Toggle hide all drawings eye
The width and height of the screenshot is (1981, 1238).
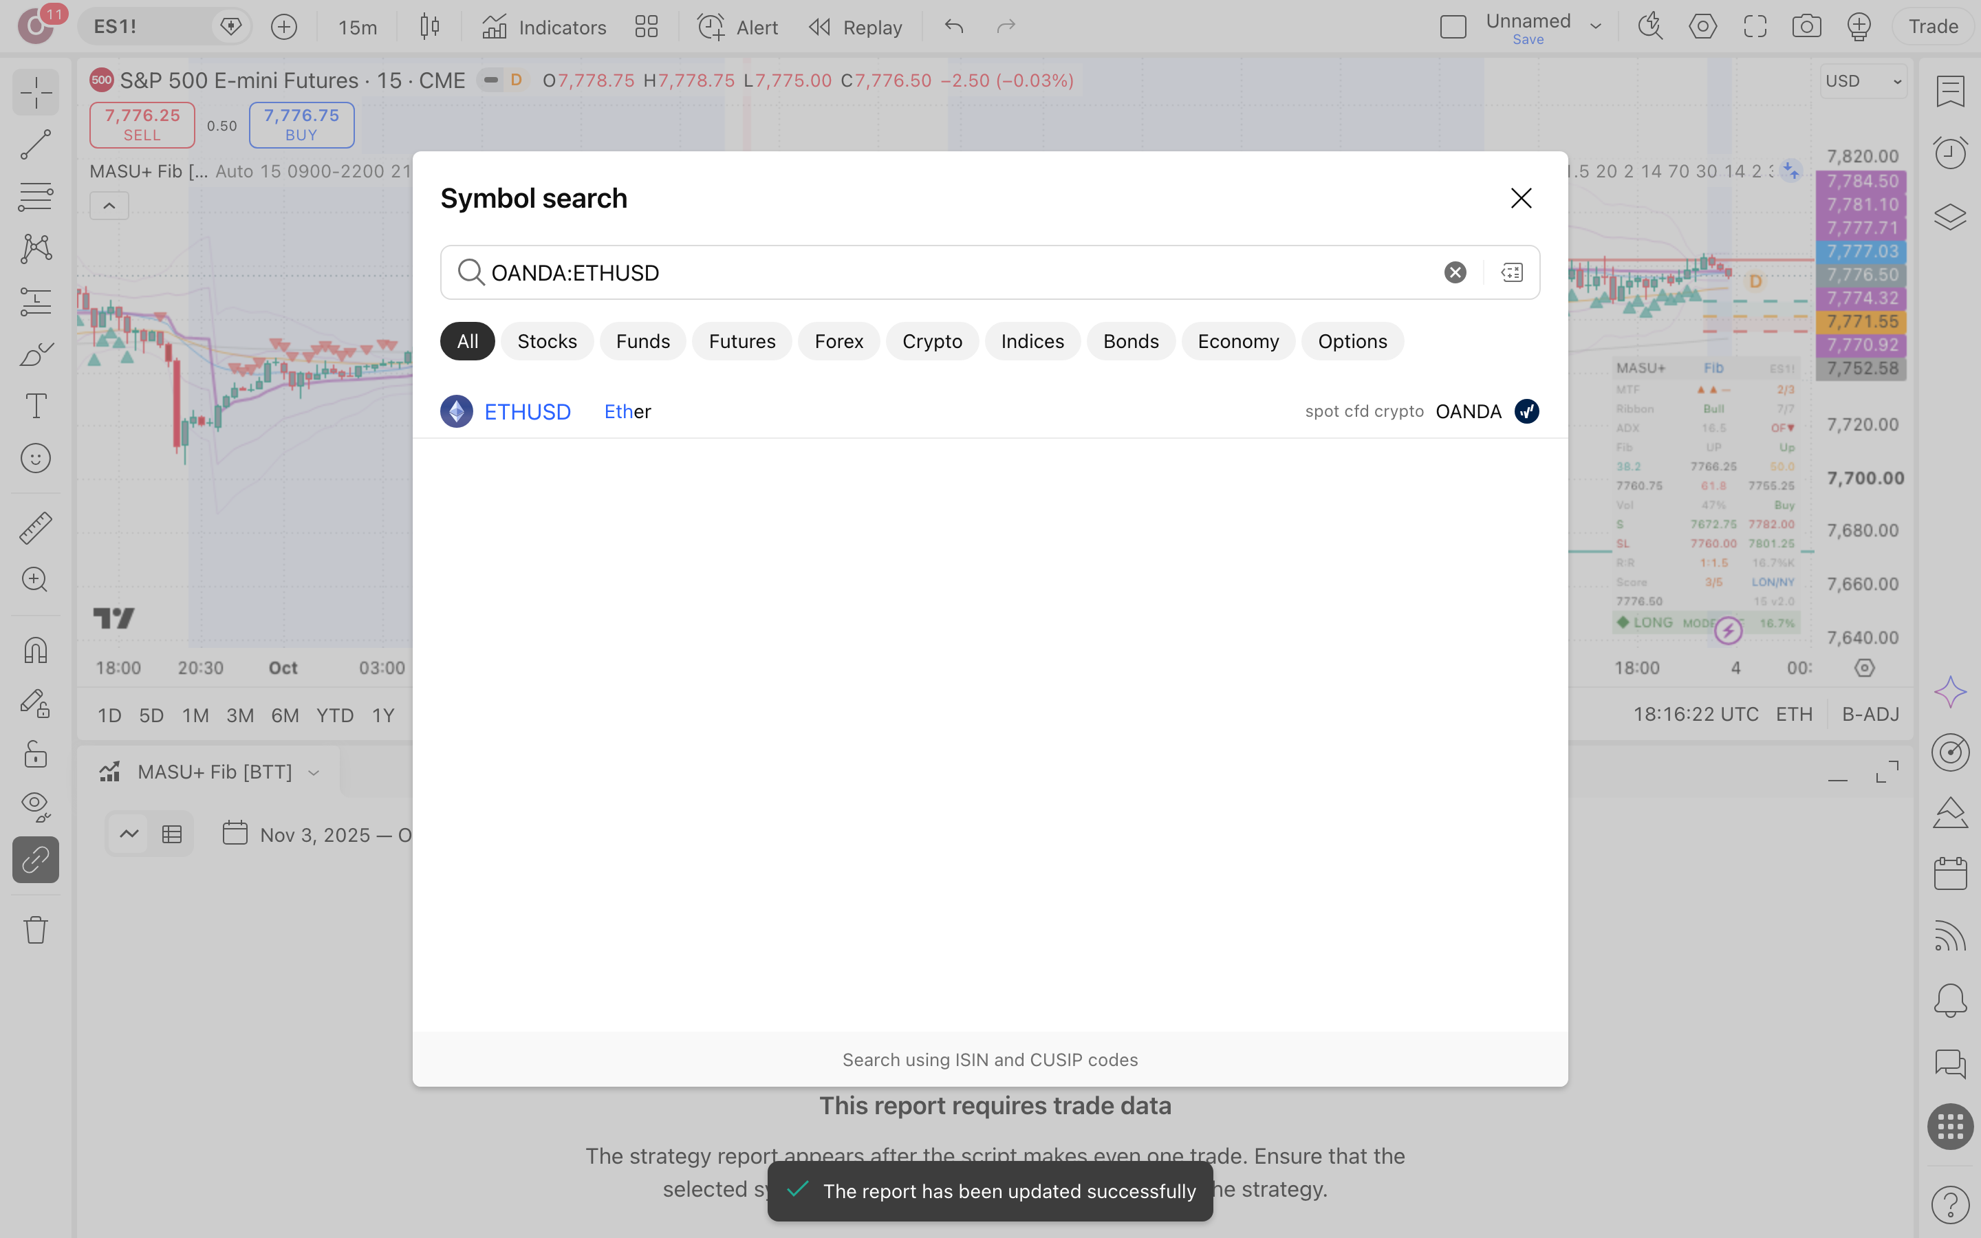[35, 807]
